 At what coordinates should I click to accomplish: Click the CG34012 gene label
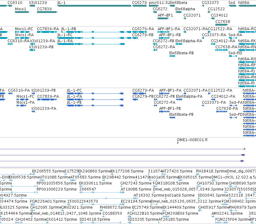[219, 15]
